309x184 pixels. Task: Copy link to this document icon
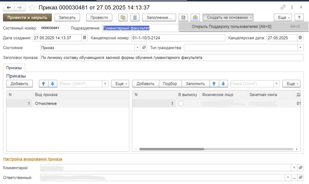click(x=283, y=8)
